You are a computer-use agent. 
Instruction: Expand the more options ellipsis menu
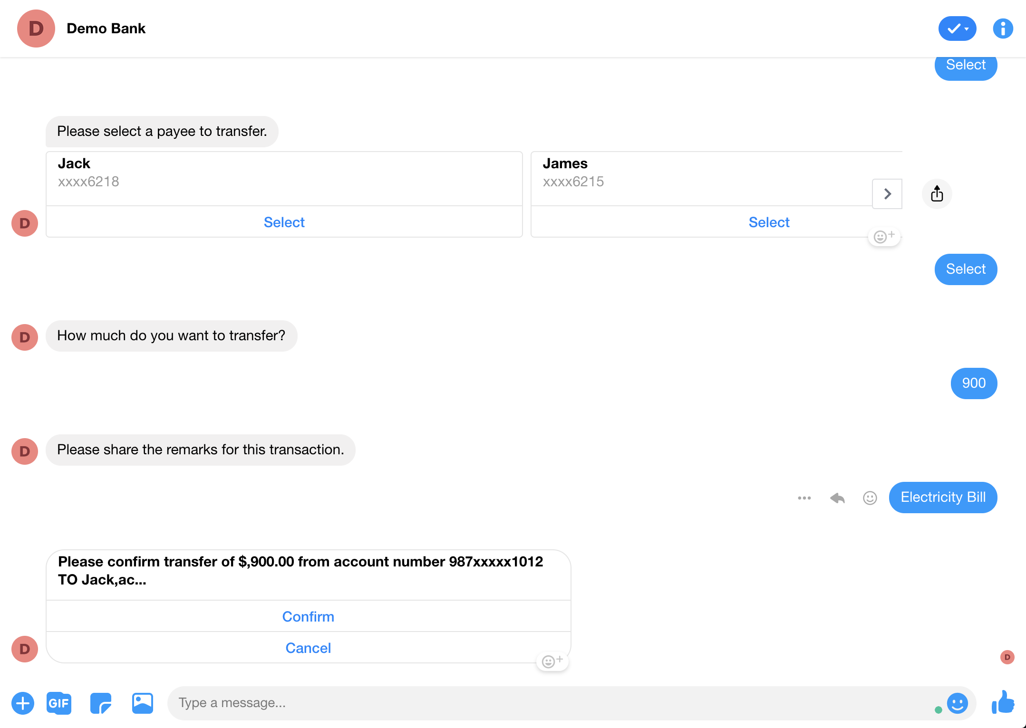pyautogui.click(x=804, y=497)
